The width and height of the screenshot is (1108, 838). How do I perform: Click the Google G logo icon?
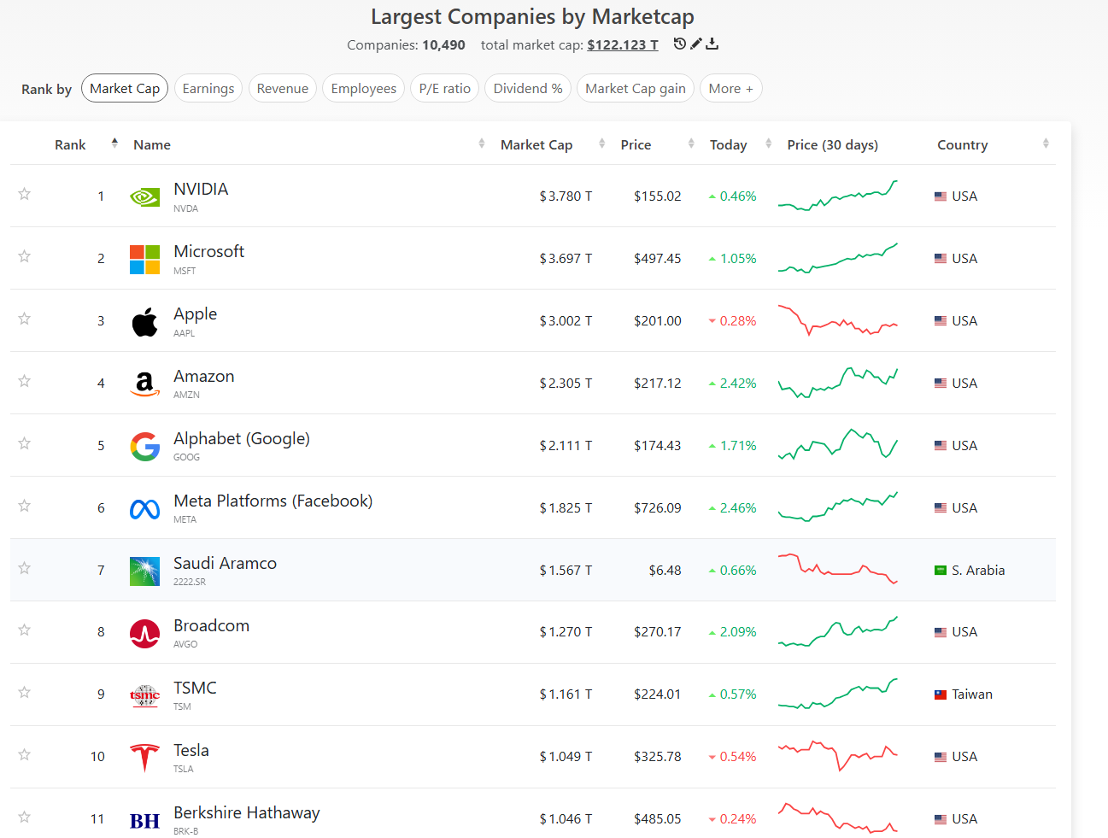pyautogui.click(x=144, y=446)
